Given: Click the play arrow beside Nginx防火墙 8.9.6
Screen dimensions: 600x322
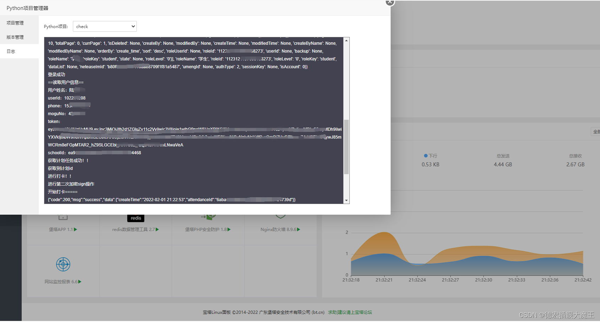Looking at the screenshot, I should click(299, 229).
